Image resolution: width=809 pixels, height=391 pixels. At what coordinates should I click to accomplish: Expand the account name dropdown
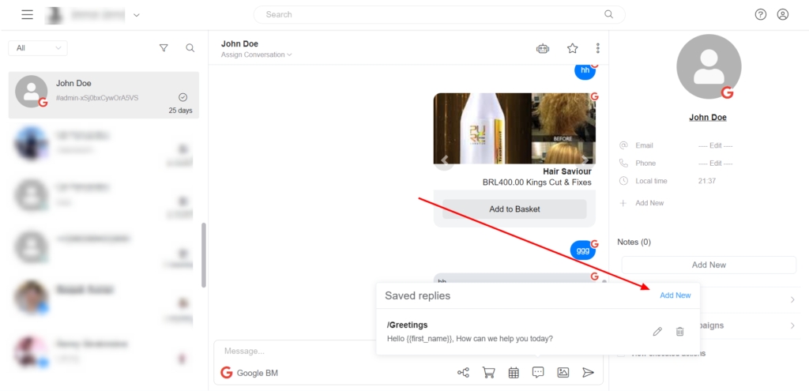[137, 15]
